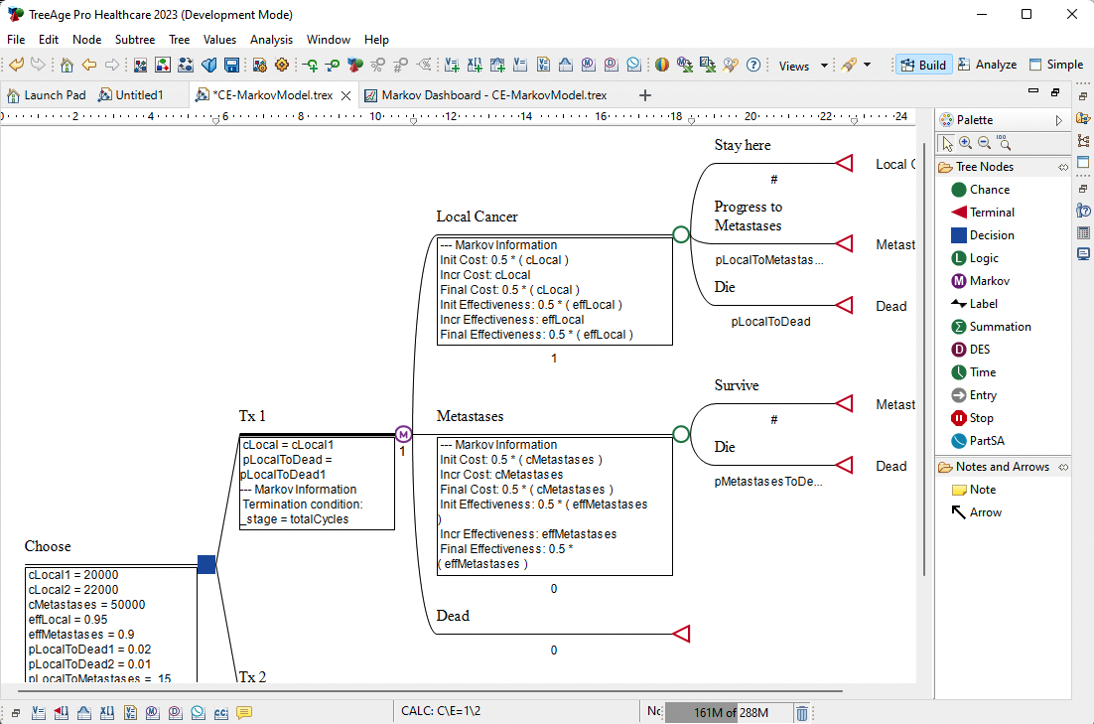Switch to Build mode
The width and height of the screenshot is (1094, 724).
point(922,65)
